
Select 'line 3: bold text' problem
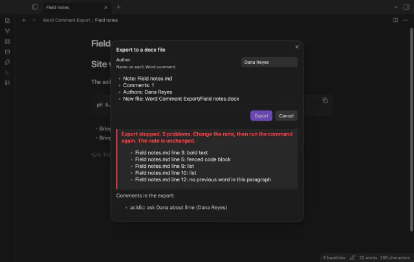tap(171, 153)
